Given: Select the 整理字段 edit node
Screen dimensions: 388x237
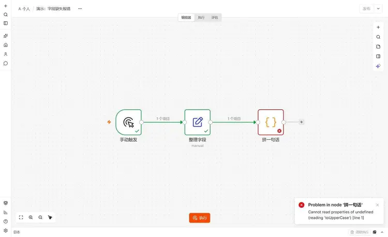Looking at the screenshot, I should coord(198,122).
